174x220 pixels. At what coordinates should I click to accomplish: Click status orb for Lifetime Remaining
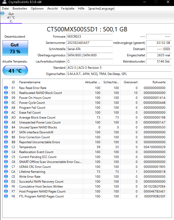[x=6, y=171]
